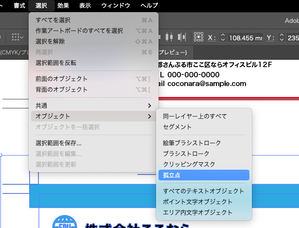This screenshot has width=299, height=228.
Task: Choose 選択を解除
Action: click(x=93, y=41)
